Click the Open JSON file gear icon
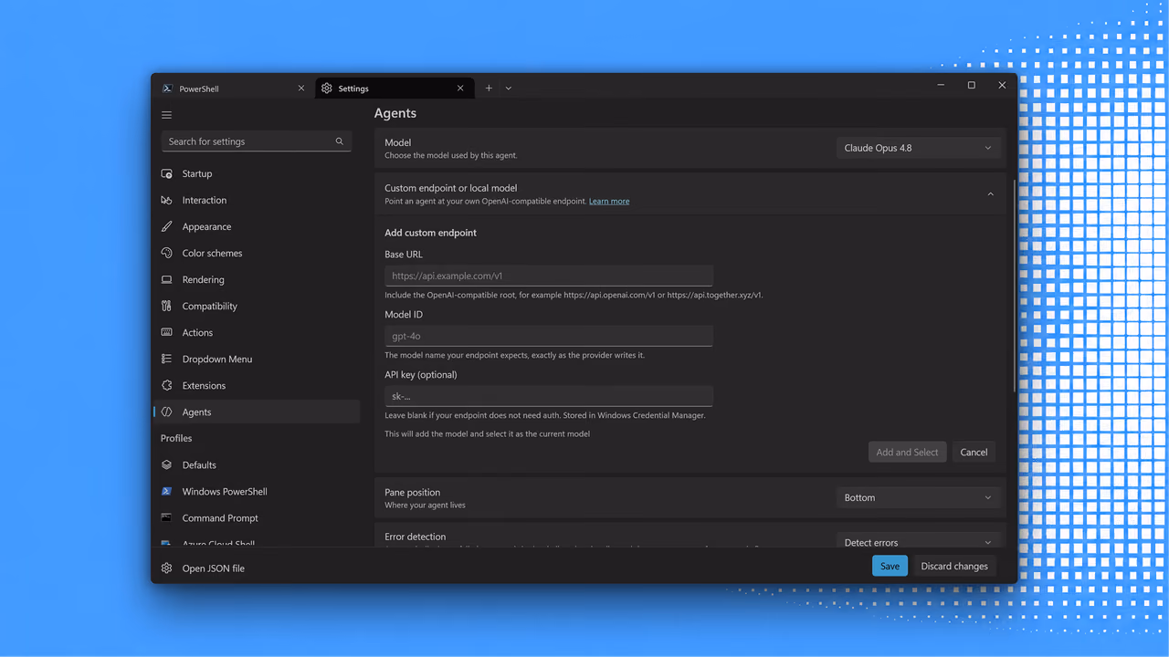1169x657 pixels. tap(166, 568)
